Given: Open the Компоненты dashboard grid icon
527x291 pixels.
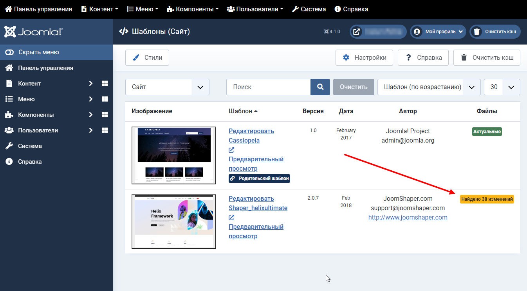Looking at the screenshot, I should pyautogui.click(x=105, y=115).
